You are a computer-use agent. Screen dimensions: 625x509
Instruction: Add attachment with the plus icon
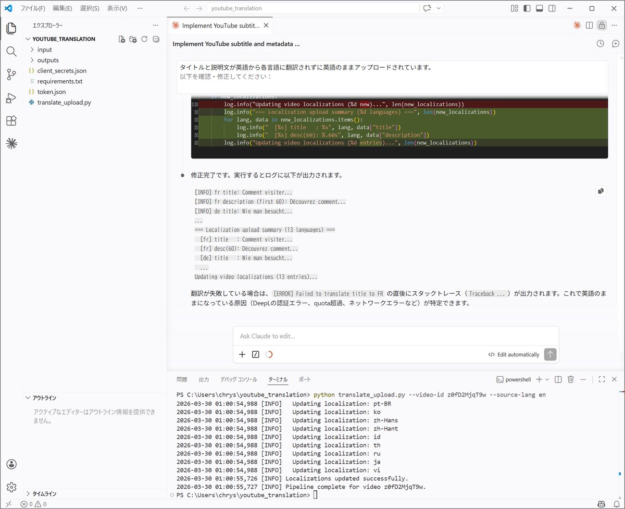[242, 354]
